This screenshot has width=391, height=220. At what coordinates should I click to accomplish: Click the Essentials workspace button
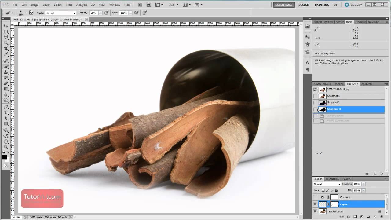[x=284, y=5]
